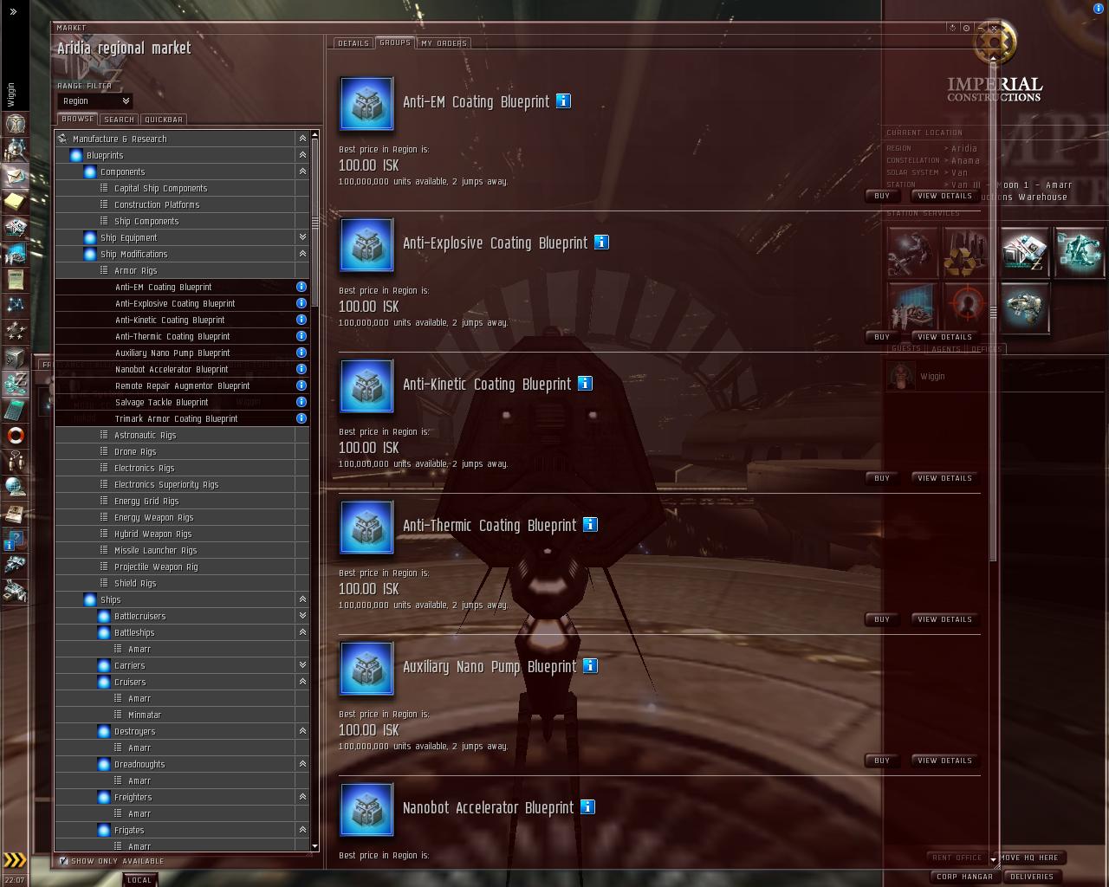This screenshot has height=887, width=1109.
Task: Show info for Anti-Explosive Coating Blueprint heading
Action: 601,243
